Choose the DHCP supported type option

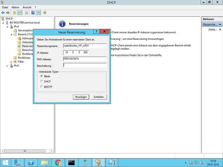[x=42, y=81]
